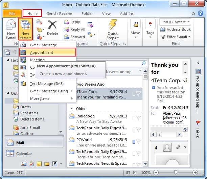The height and width of the screenshot is (179, 207).
Task: Open the Sent Items folder
Action: pyautogui.click(x=26, y=113)
